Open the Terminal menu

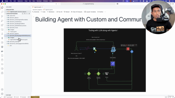pyautogui.click(x=39, y=1)
